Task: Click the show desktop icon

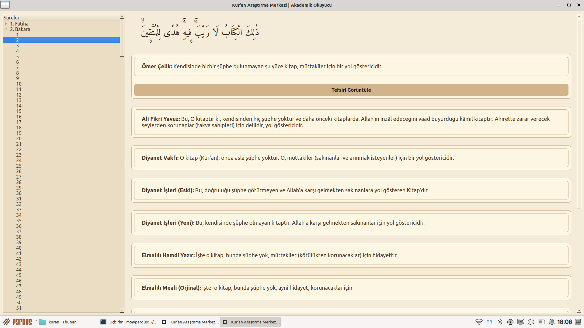Action: point(578,322)
